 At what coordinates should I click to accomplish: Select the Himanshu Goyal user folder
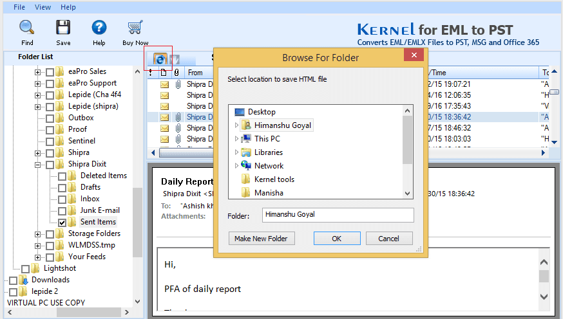[x=276, y=125]
